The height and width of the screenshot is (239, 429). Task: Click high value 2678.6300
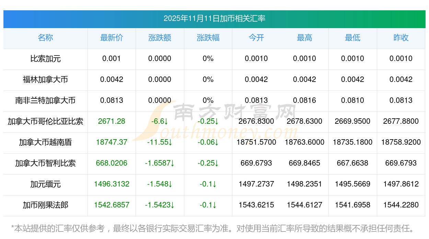click(x=304, y=121)
